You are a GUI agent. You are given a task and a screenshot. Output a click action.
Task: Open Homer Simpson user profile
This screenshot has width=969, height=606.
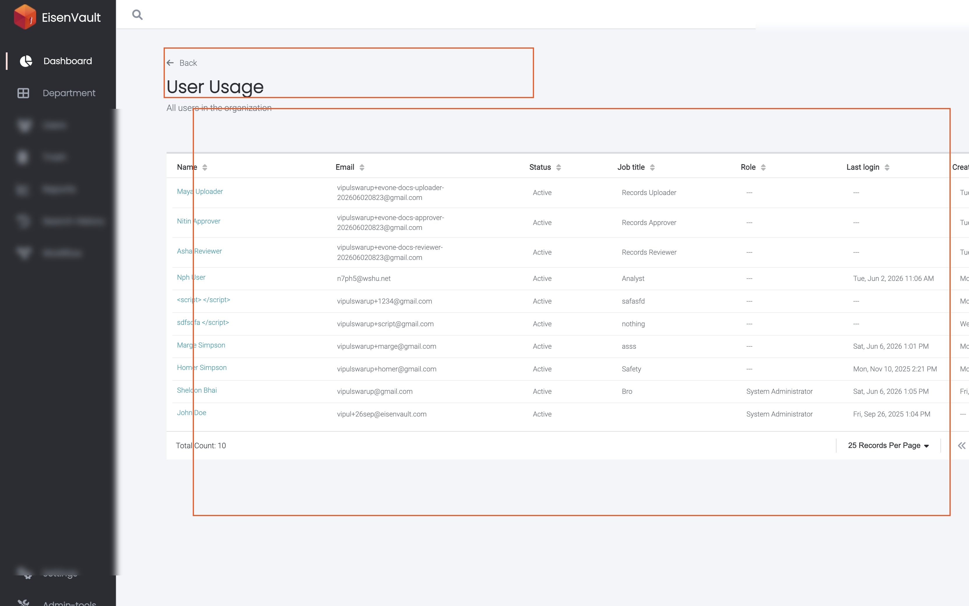tap(202, 368)
